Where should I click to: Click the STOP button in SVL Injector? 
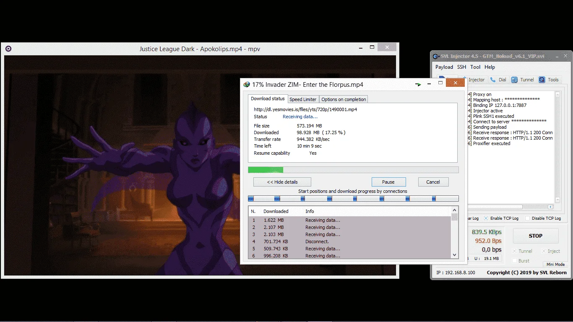[535, 236]
